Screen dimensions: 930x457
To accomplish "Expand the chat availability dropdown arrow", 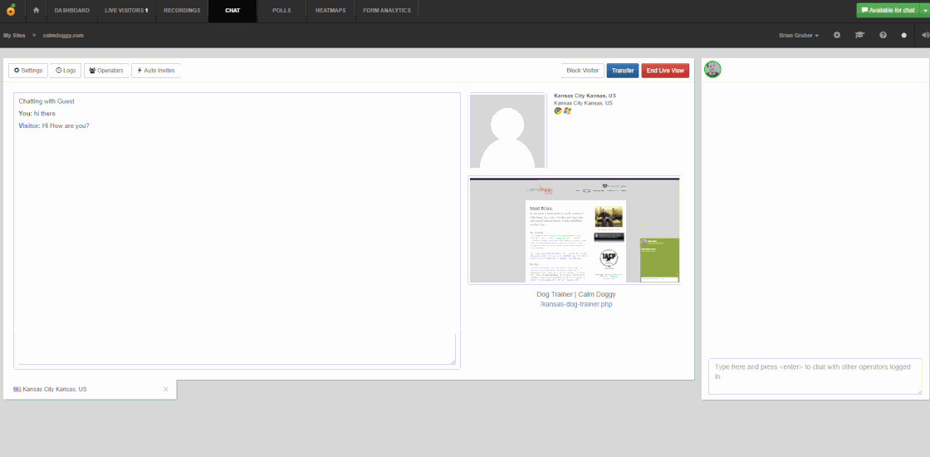I will click(x=923, y=11).
